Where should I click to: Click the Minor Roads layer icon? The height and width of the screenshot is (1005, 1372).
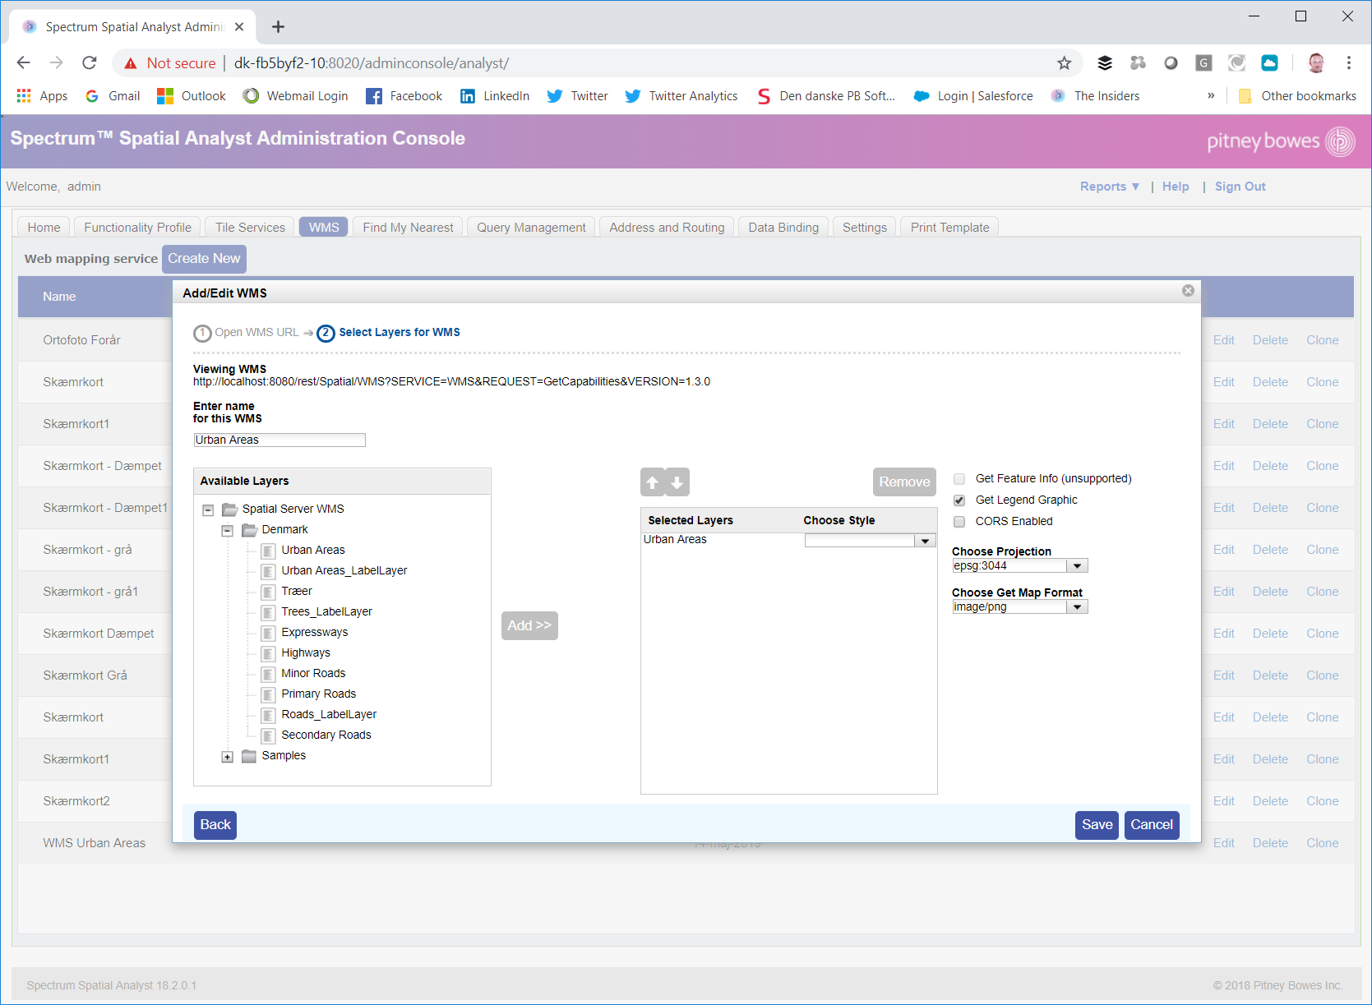coord(268,674)
